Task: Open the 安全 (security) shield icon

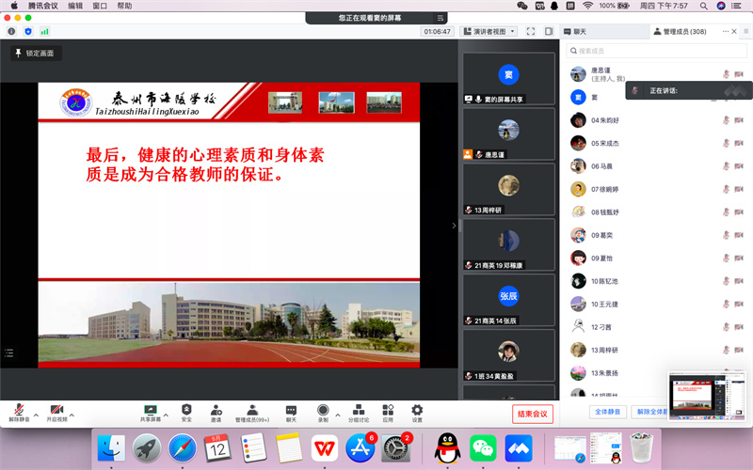Action: 186,411
